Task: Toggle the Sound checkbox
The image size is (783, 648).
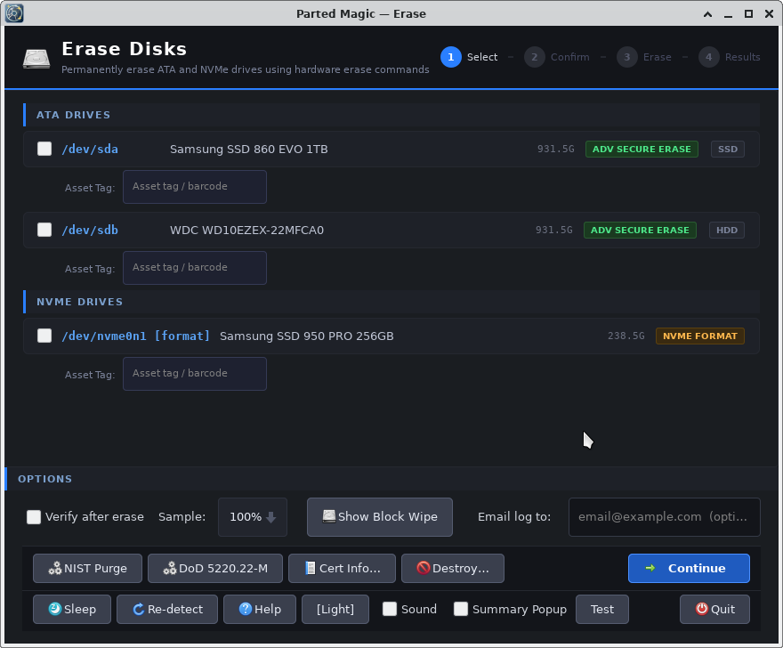Action: [x=390, y=609]
